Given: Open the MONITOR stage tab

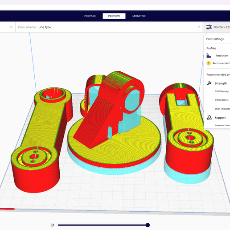Looking at the screenshot, I should 139,16.
